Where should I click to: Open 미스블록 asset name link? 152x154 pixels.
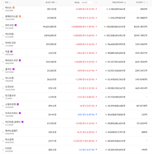[9, 140]
